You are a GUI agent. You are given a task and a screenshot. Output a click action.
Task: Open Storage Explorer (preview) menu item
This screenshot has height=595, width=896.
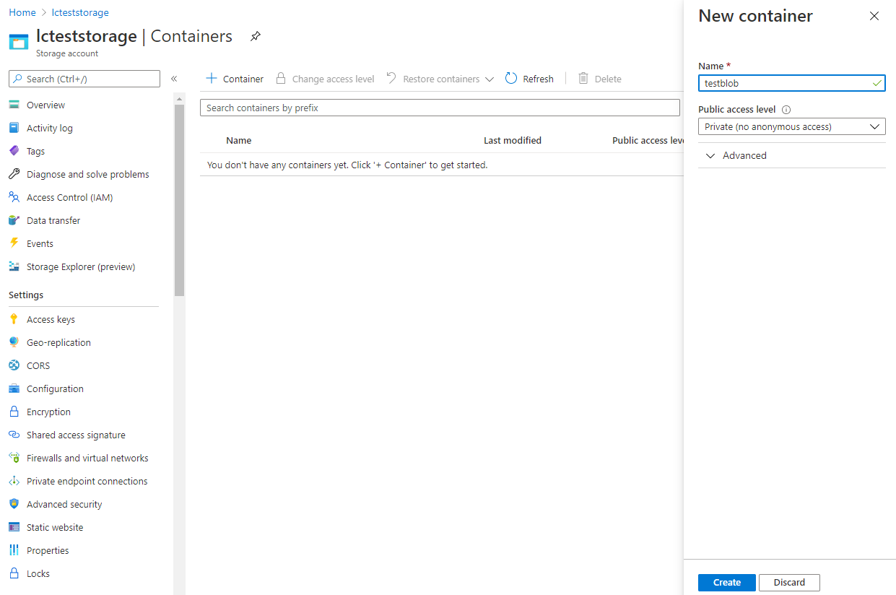click(81, 266)
